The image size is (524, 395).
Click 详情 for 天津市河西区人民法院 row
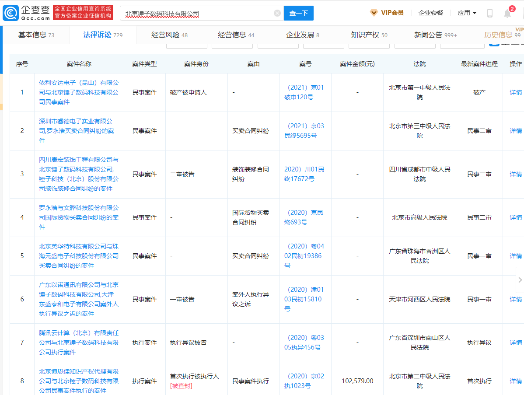click(516, 299)
